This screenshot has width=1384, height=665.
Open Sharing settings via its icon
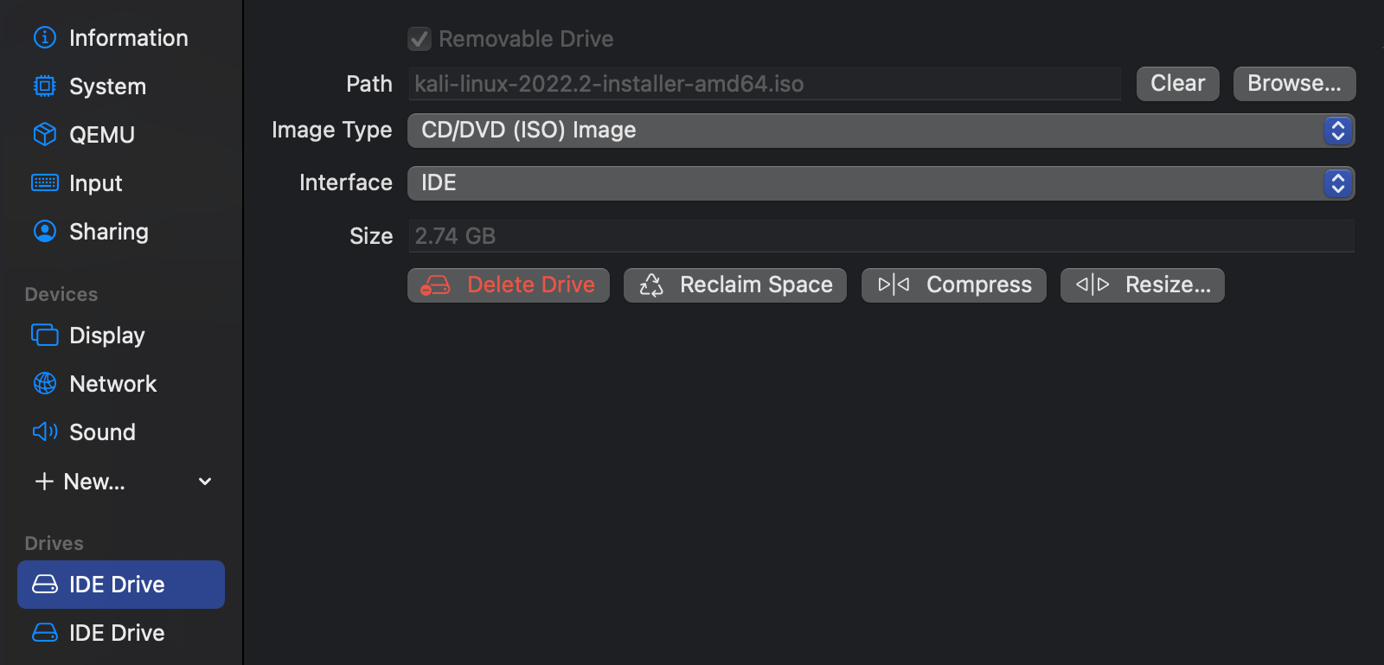pyautogui.click(x=44, y=231)
